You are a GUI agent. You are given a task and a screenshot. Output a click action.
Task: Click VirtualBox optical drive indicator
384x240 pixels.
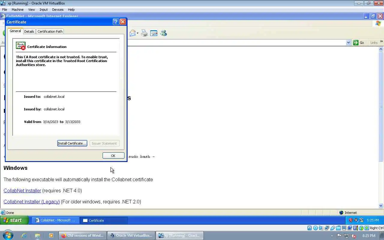tap(315, 228)
